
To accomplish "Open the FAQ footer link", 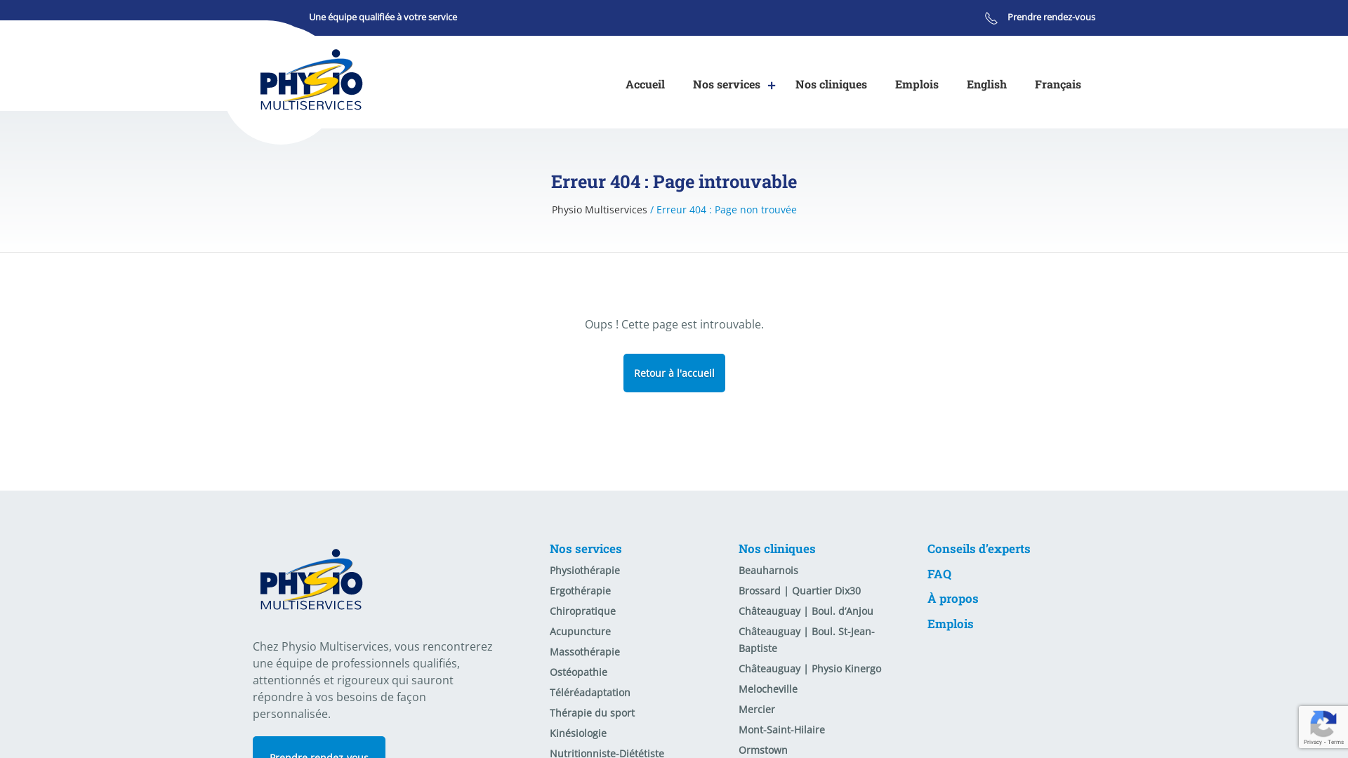I will pyautogui.click(x=939, y=574).
